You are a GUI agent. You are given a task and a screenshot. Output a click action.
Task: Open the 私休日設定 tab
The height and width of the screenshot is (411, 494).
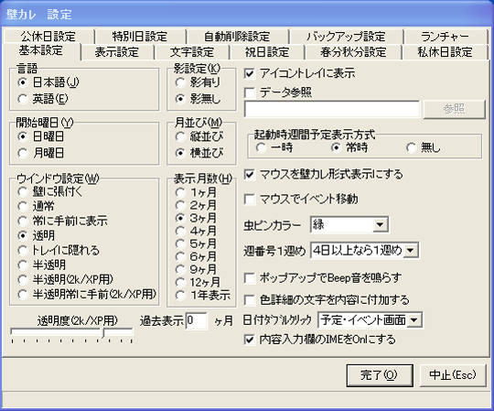pos(445,52)
